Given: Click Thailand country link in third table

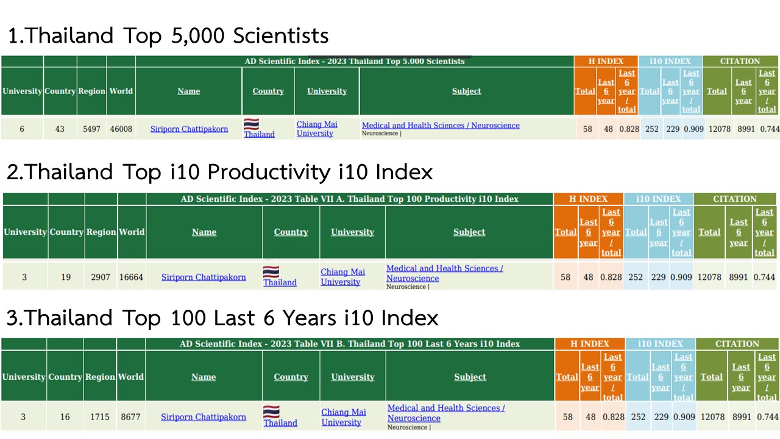Looking at the screenshot, I should point(280,423).
